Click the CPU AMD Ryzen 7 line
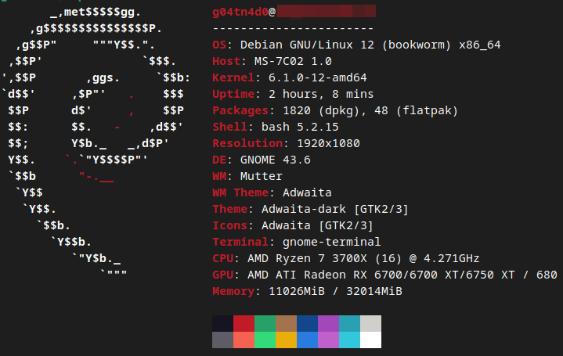 pos(345,257)
